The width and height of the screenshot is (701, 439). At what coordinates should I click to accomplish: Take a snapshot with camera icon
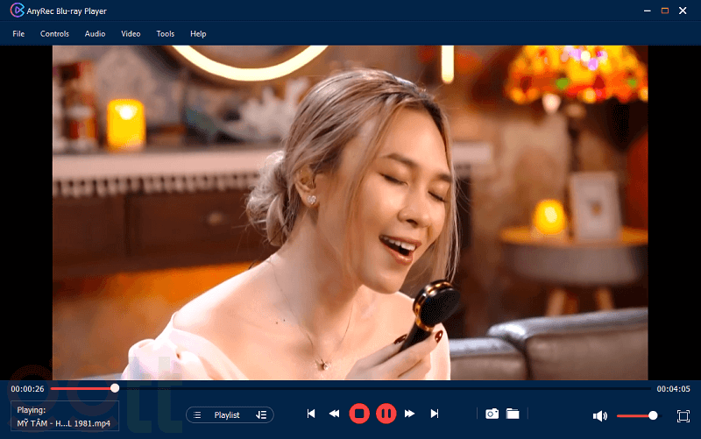(492, 414)
